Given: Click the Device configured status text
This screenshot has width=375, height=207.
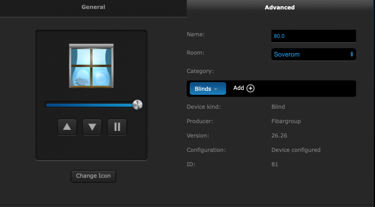Looking at the screenshot, I should click(x=296, y=150).
